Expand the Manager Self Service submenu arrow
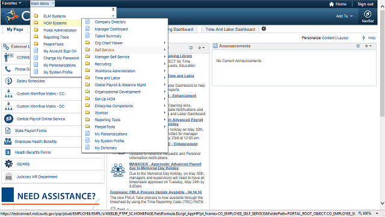This screenshot has width=385, height=217. click(x=165, y=57)
